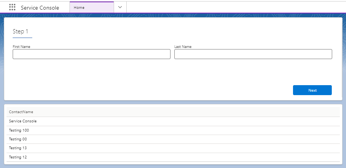
Task: Expand the navigation dropdown chevron beside Home
Action: coord(120,7)
